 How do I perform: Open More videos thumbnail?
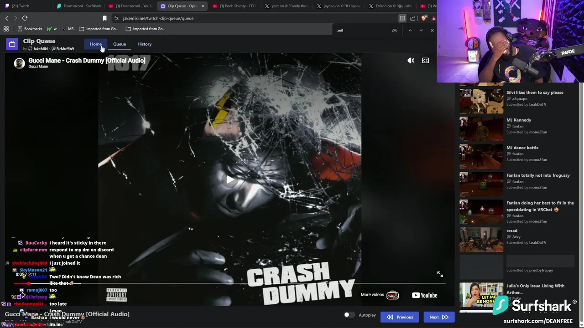coord(392,295)
